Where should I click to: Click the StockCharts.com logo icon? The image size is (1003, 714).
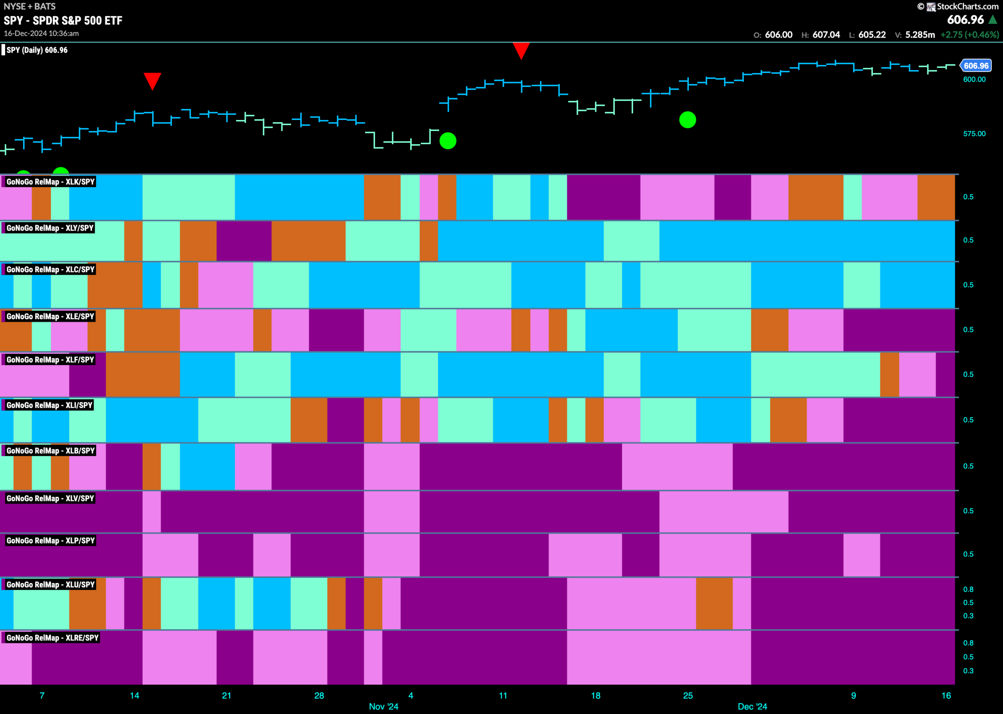(x=931, y=7)
